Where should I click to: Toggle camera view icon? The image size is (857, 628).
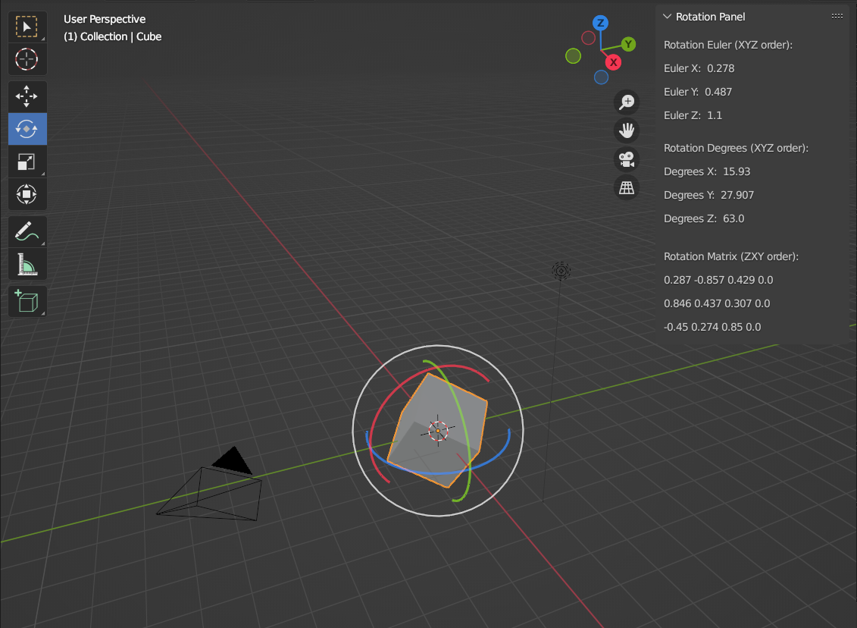click(x=627, y=159)
